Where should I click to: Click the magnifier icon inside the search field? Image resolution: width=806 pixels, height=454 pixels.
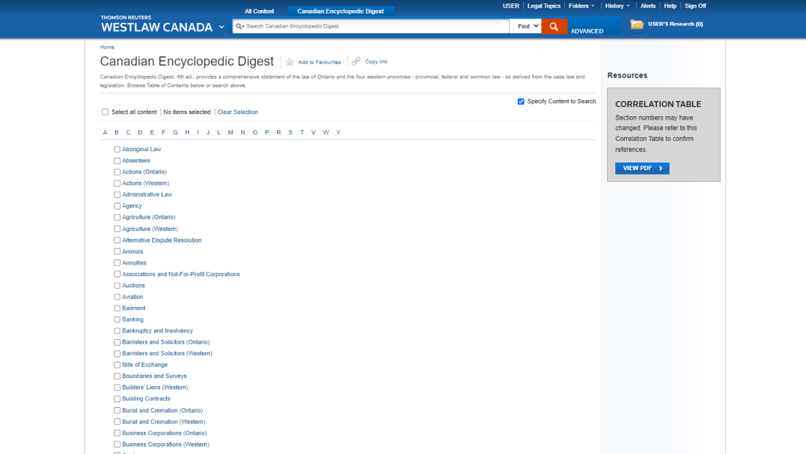239,26
